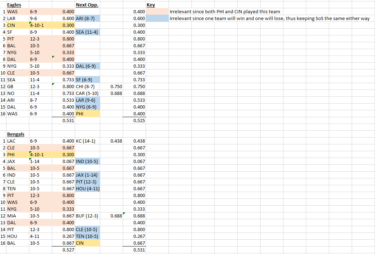Select the Key header cell

click(157, 5)
